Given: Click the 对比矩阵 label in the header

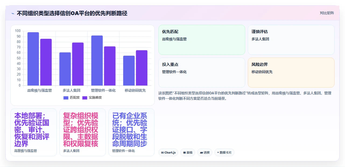Looking at the screenshot, I should 327,13.
